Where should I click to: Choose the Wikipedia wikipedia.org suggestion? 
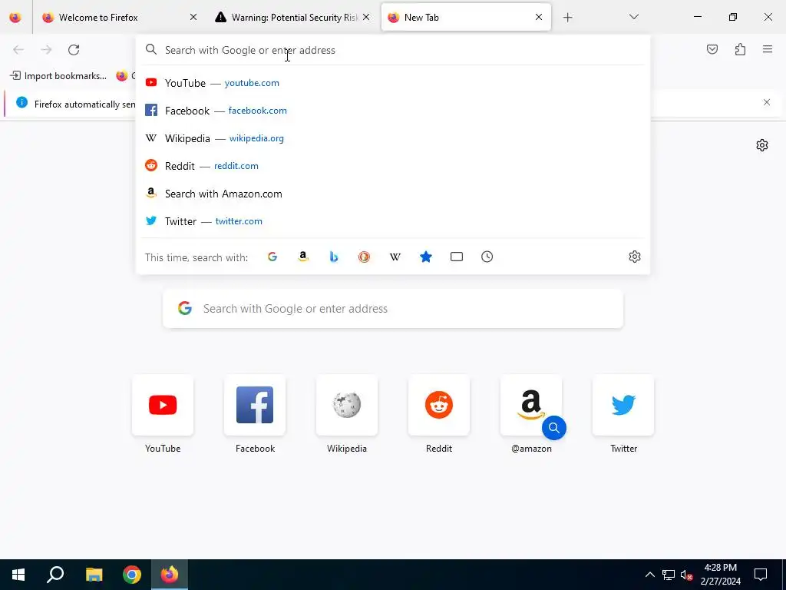point(393,138)
